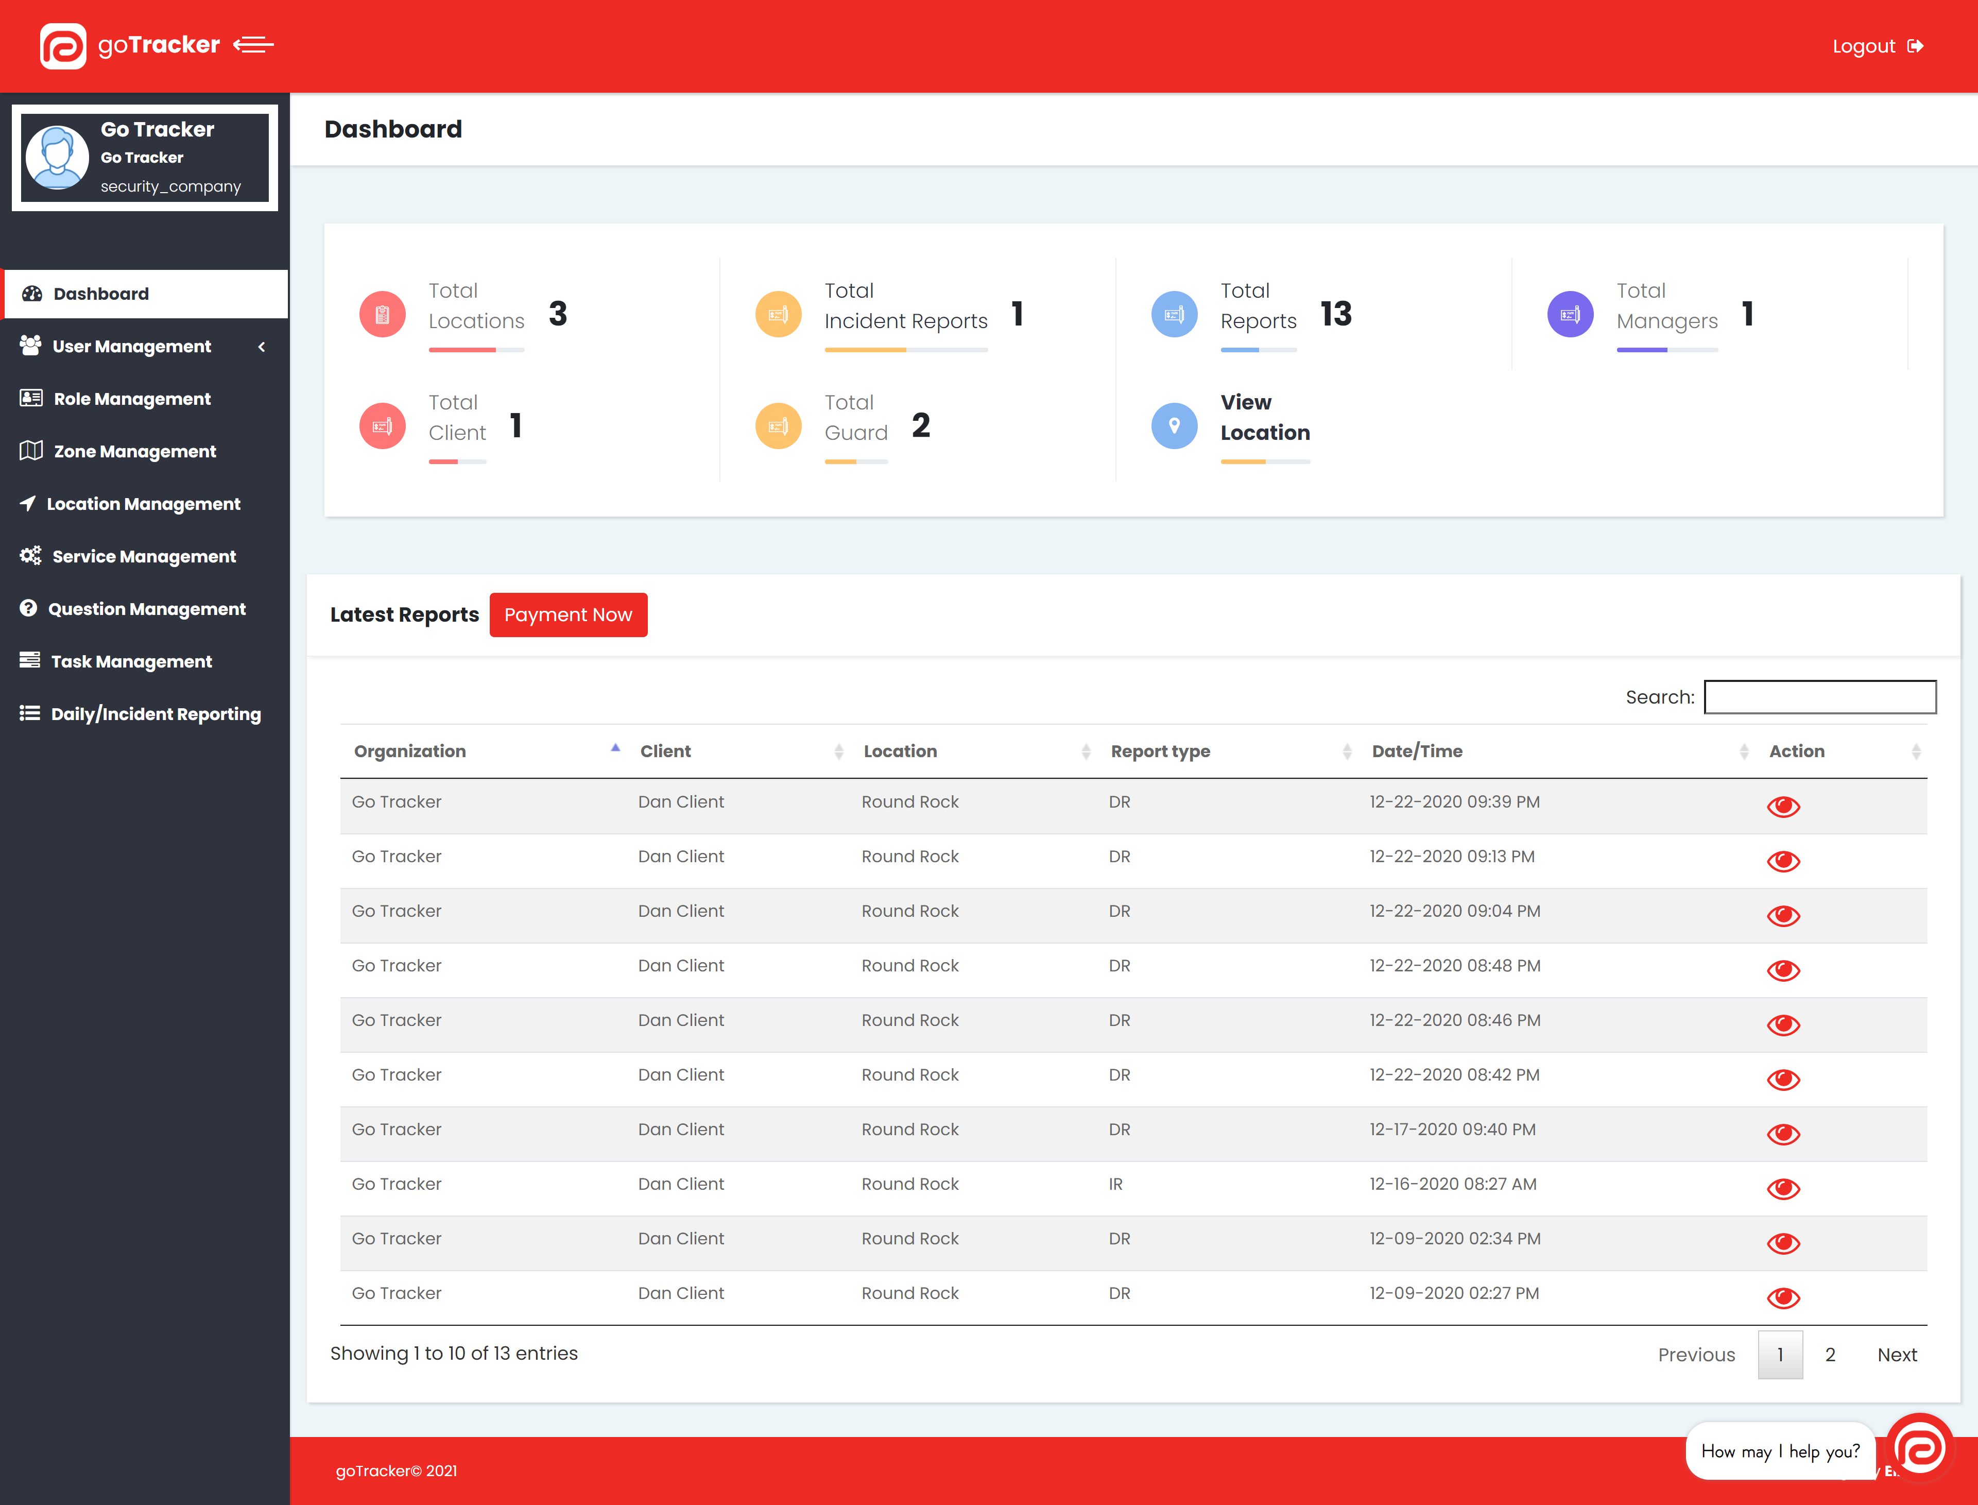Click the goTracker logo icon

(63, 46)
